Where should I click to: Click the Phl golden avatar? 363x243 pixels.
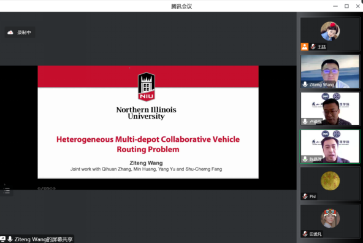pos(330,181)
